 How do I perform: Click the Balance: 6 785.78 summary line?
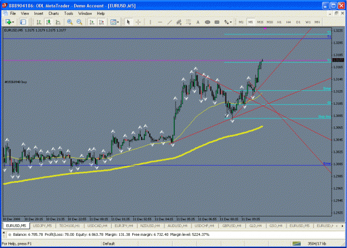[111, 235]
